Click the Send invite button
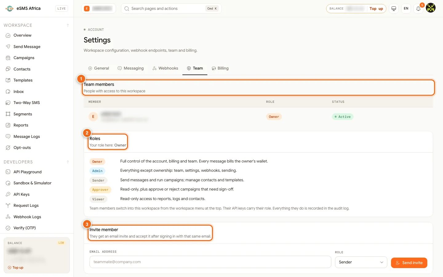This screenshot has width=443, height=277. 409,263
